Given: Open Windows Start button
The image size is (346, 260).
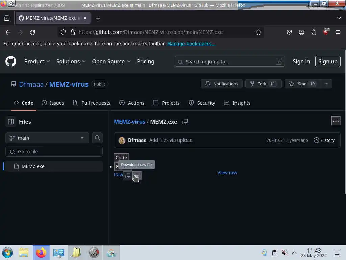Looking at the screenshot, I should [x=7, y=253].
